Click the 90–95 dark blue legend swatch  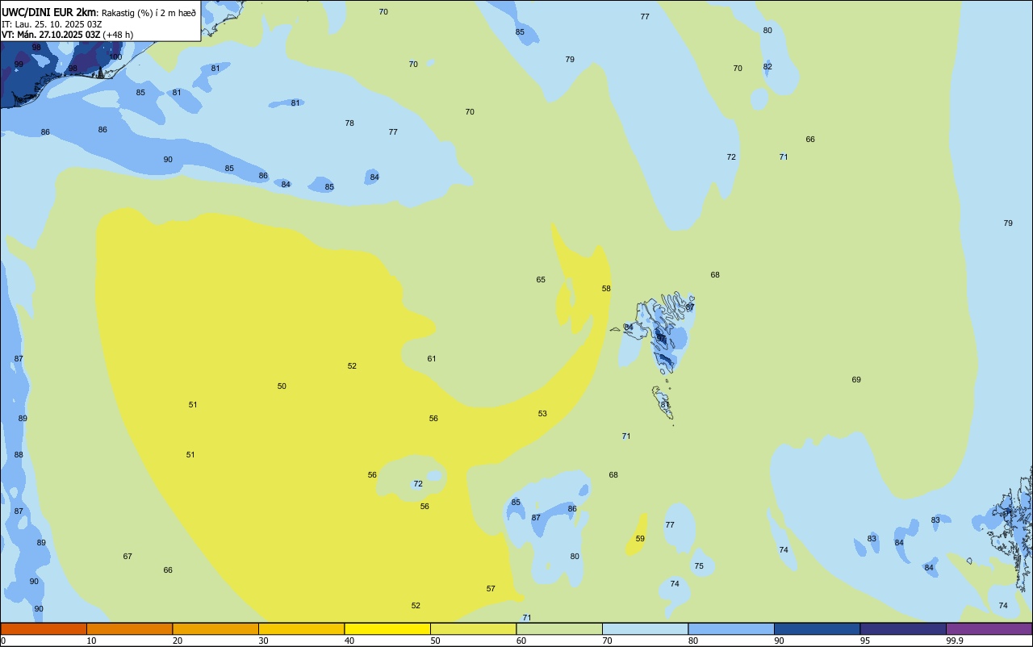pos(817,628)
